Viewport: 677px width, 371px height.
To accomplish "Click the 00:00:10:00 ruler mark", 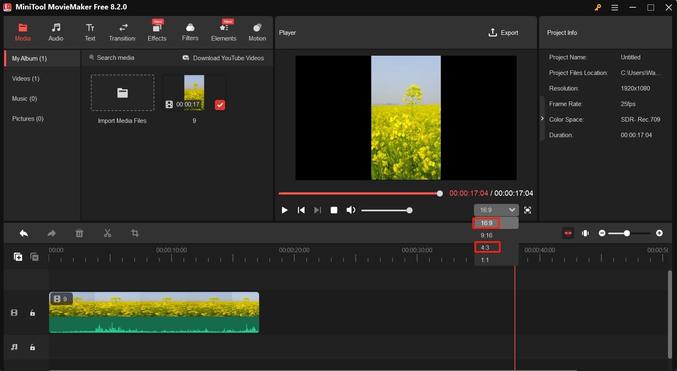I will [x=172, y=250].
